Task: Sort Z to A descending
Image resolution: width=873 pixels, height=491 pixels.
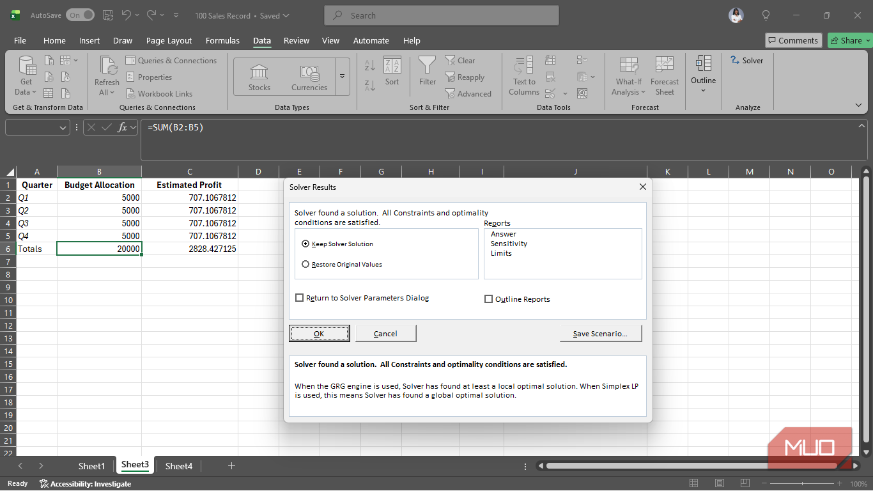Action: pos(370,86)
